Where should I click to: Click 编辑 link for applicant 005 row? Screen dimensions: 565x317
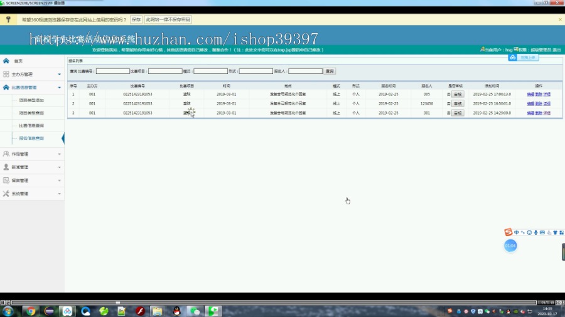click(530, 94)
